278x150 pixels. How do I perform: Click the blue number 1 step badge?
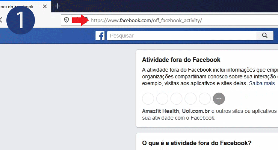click(x=21, y=20)
